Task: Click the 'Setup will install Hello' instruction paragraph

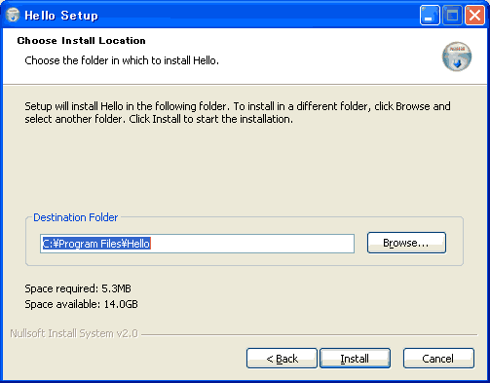Action: (238, 112)
